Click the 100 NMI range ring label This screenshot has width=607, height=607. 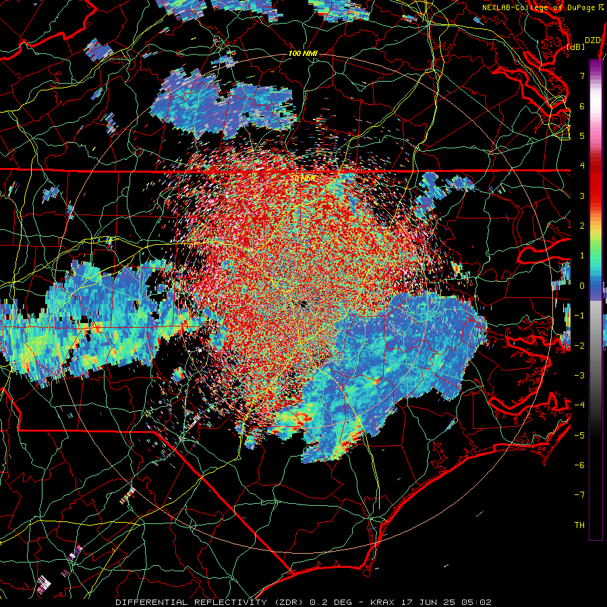click(x=303, y=53)
